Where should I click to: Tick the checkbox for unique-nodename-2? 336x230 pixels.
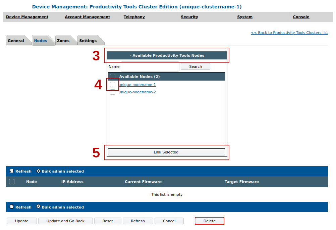coord(113,92)
